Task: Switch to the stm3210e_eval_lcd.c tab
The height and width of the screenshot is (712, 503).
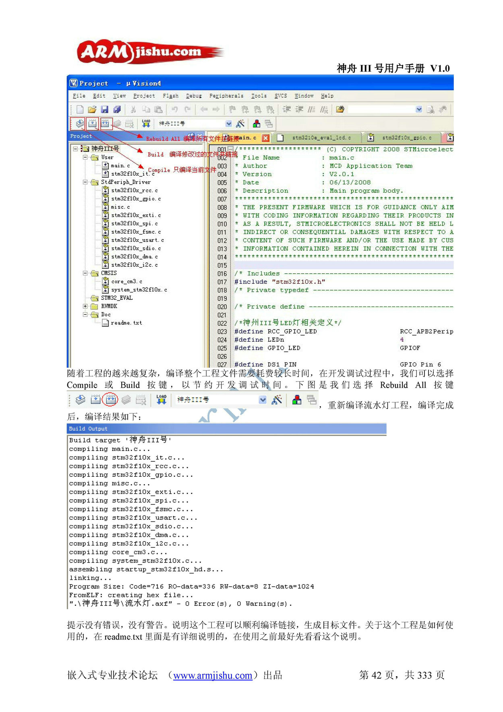Action: [317, 138]
